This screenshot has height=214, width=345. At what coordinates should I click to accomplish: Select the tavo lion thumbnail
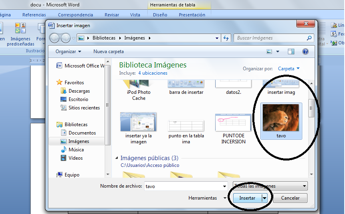coord(281,118)
